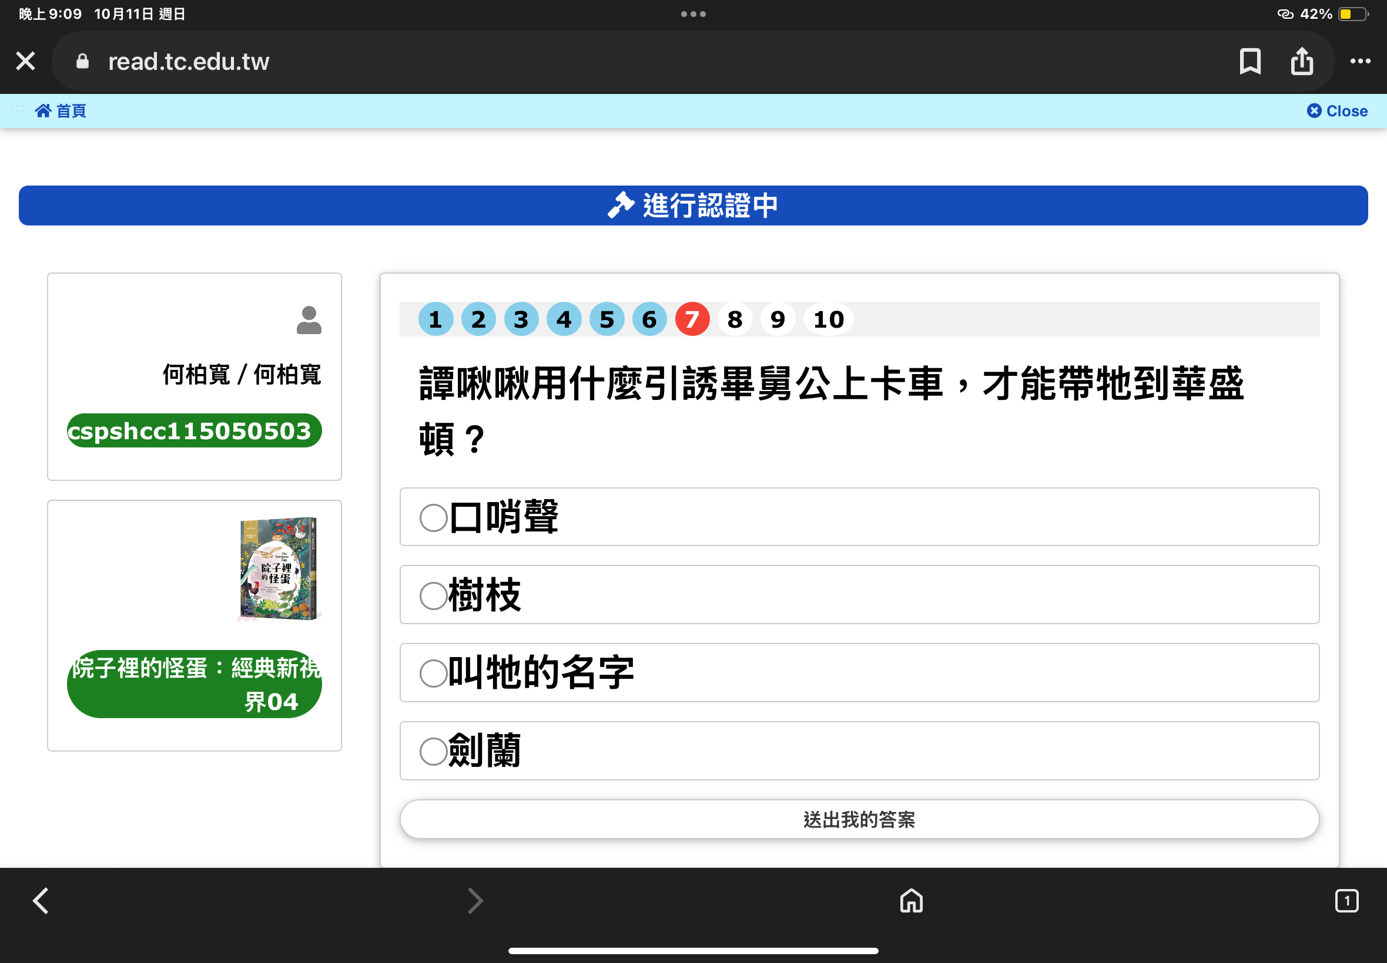The image size is (1387, 963).
Task: Select the 口哨聲 answer option
Action: (x=859, y=517)
